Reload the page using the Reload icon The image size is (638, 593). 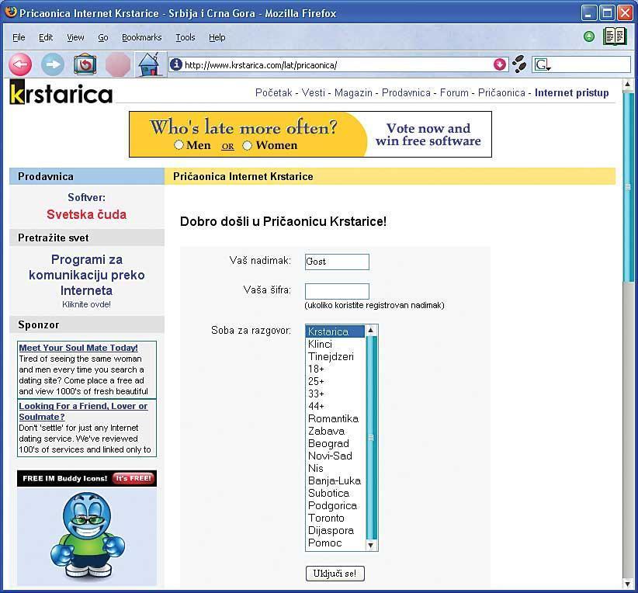click(85, 64)
